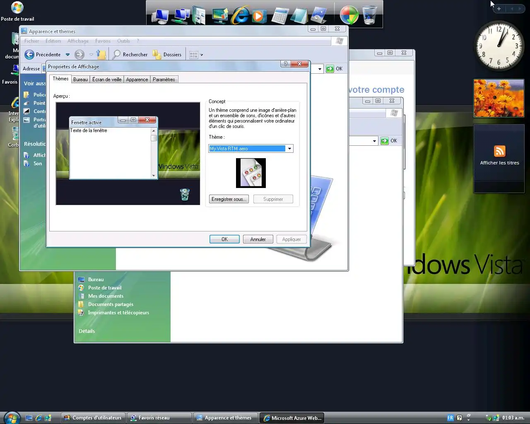Image resolution: width=530 pixels, height=424 pixels.
Task: Open the address dropdown in the rear window
Action: [x=374, y=141]
